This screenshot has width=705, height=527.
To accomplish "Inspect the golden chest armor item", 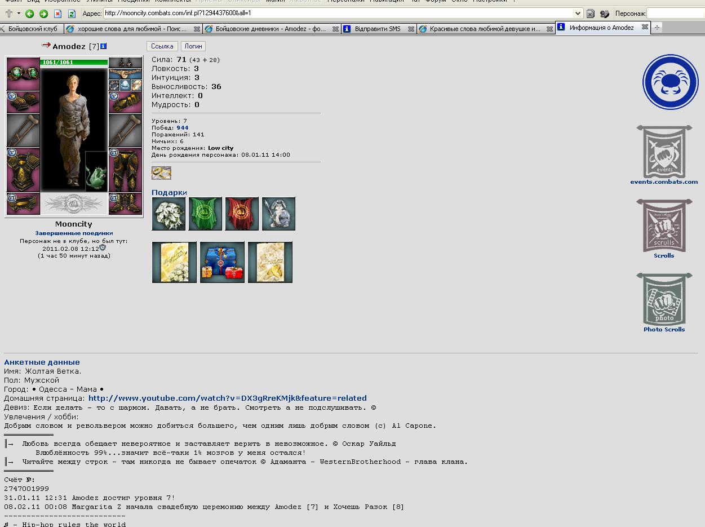I will point(23,170).
